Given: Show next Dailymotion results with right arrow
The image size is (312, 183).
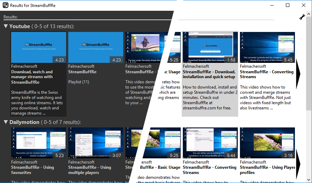Looking at the screenshot, I should [298, 164].
